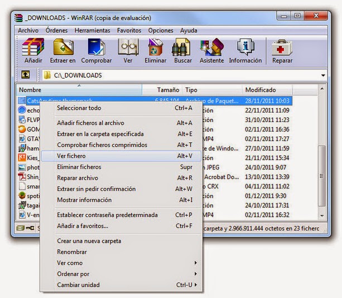Click date 13/10/2011 13:39
Viewport: 342px width, 298px height.
267,177
